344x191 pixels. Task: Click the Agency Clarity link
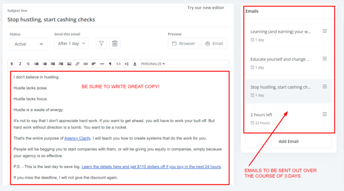click(78, 138)
